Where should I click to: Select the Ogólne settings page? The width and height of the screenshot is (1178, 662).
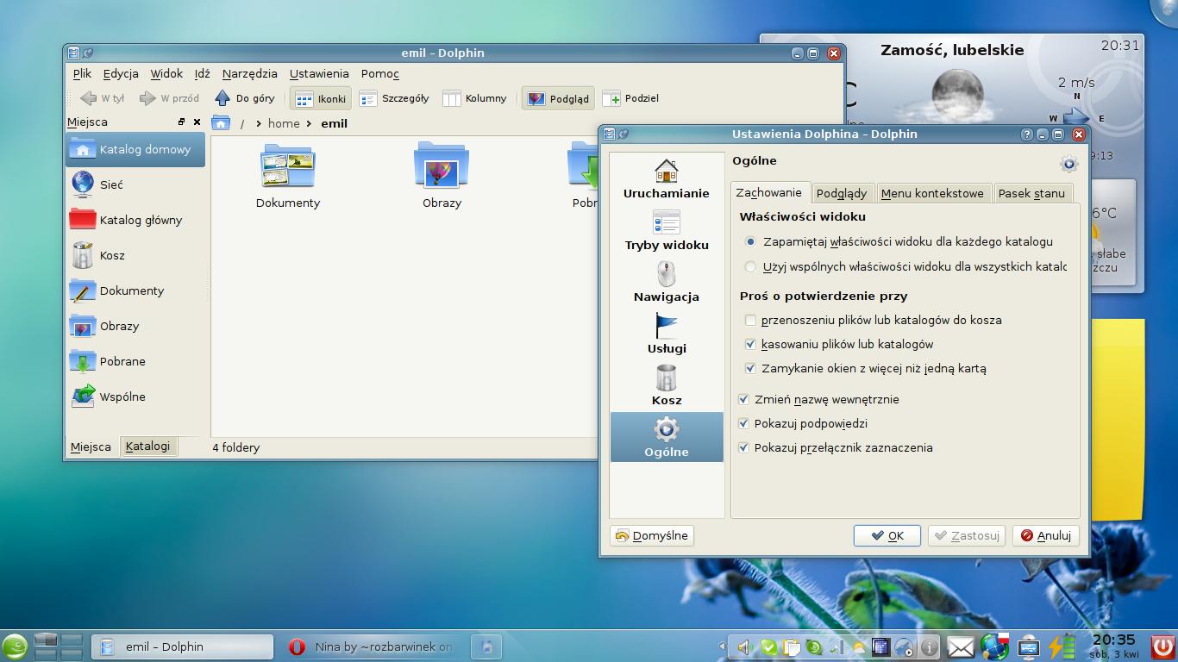point(667,437)
